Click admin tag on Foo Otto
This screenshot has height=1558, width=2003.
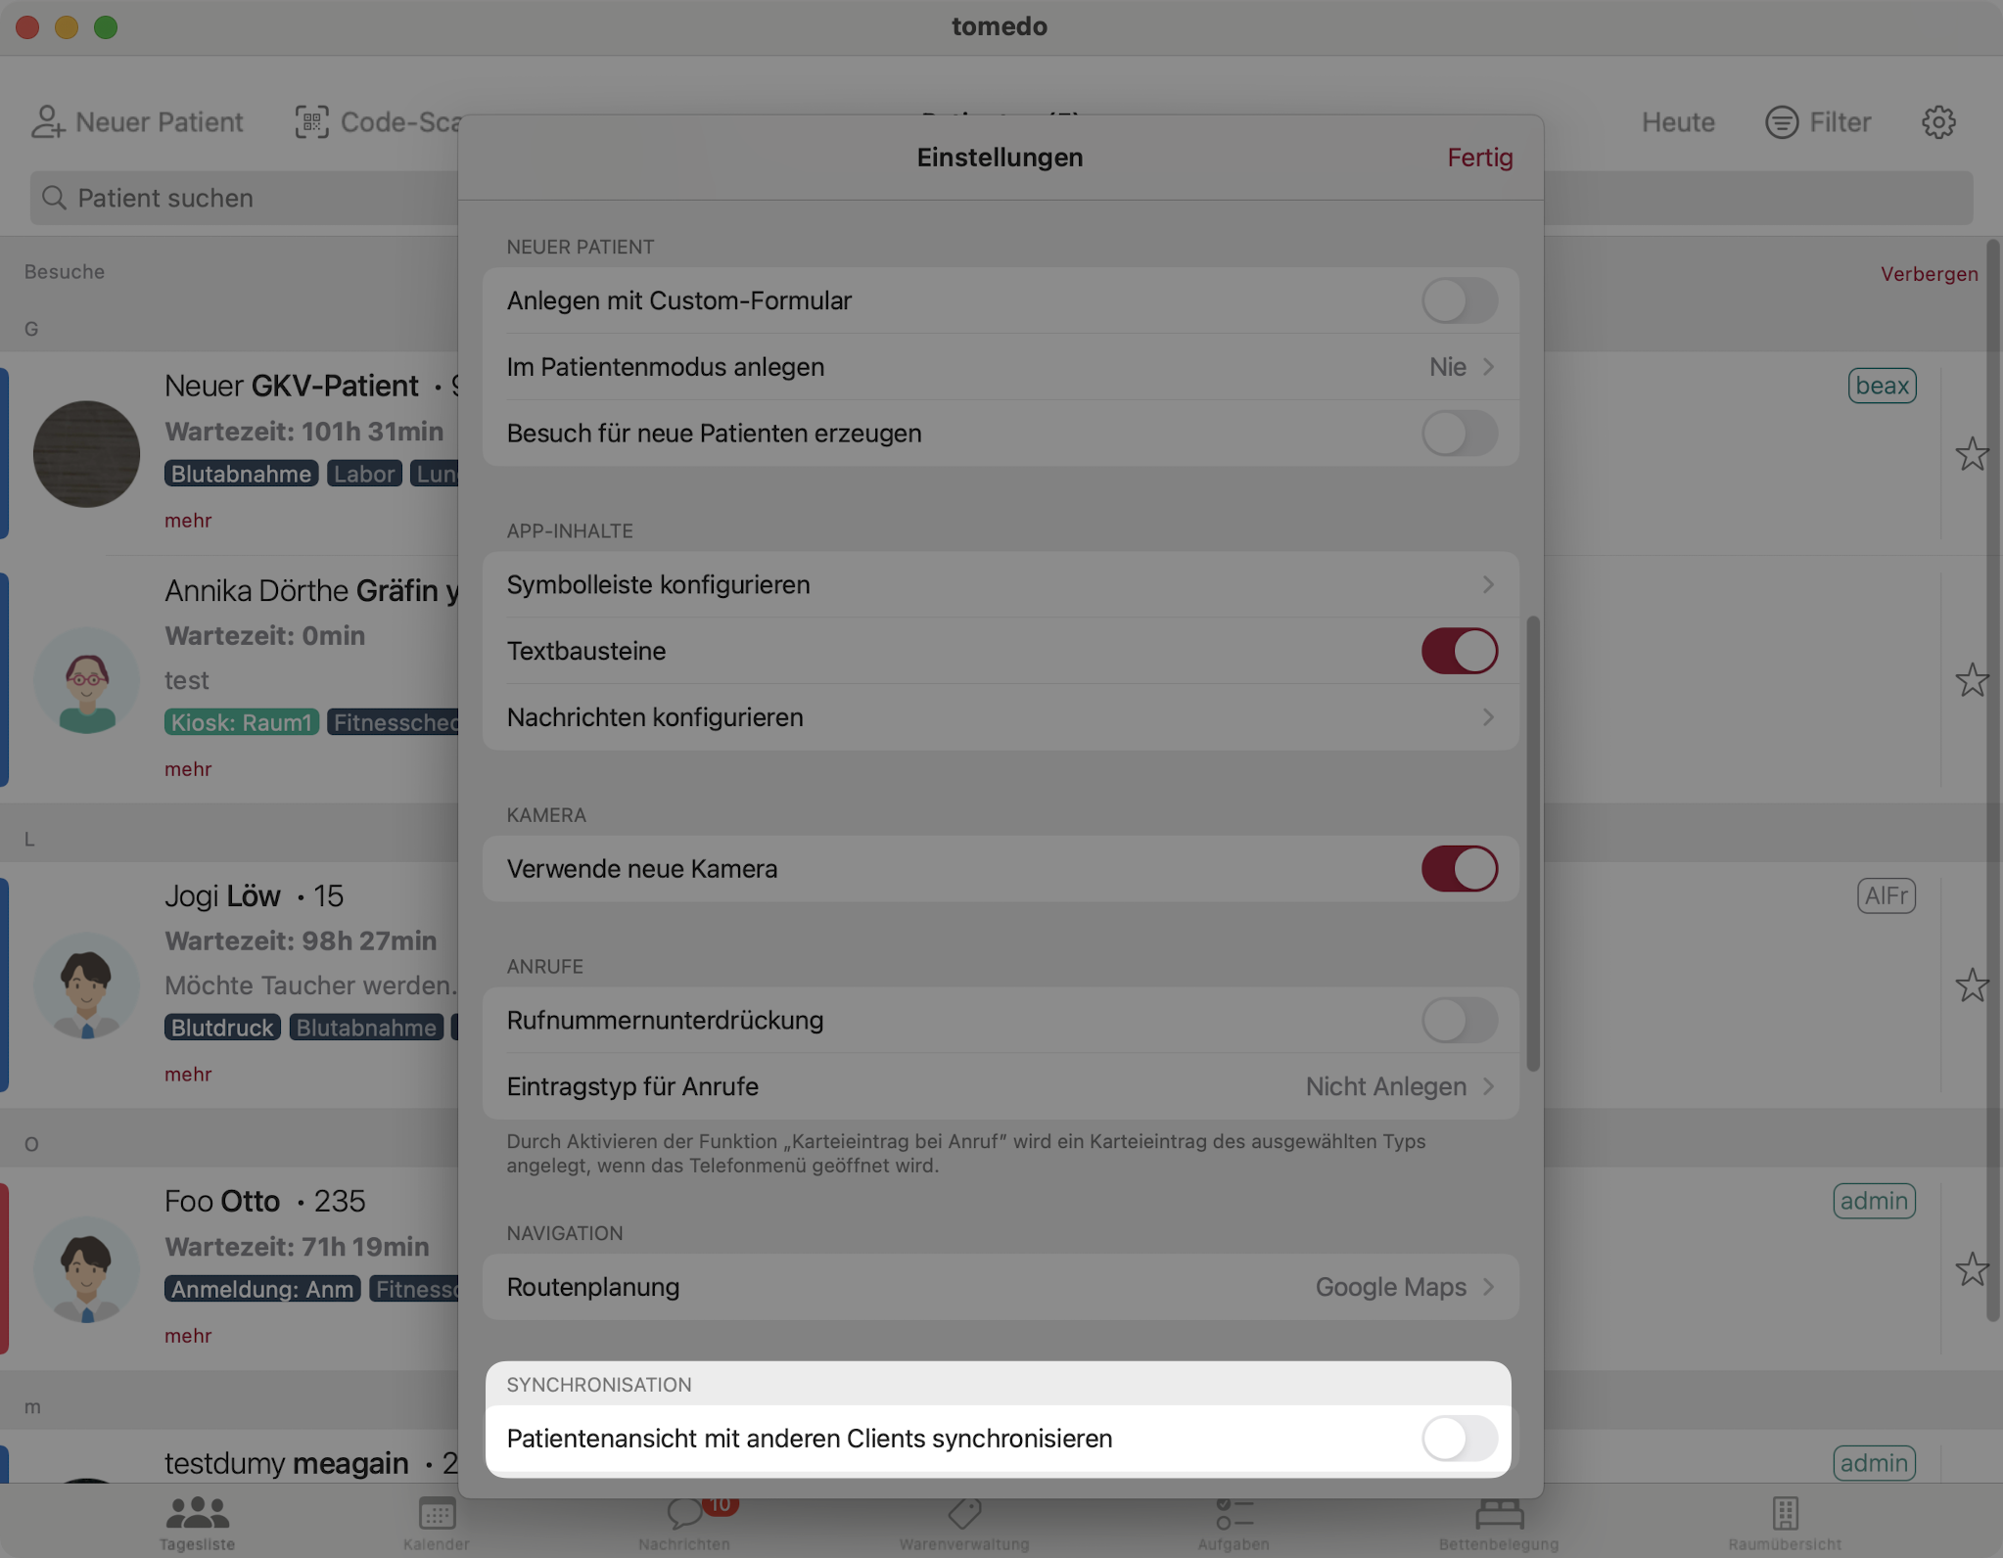point(1874,1201)
